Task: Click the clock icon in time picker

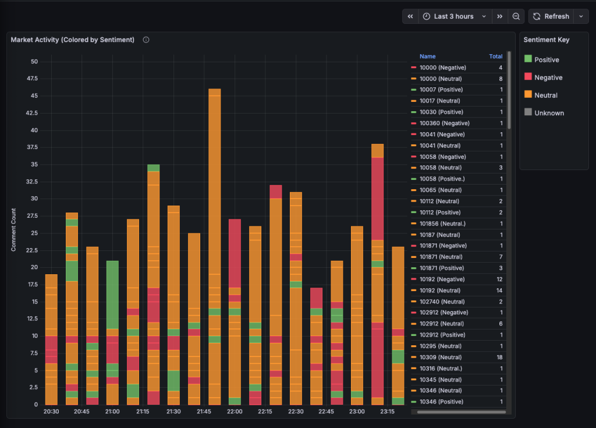Action: tap(427, 16)
